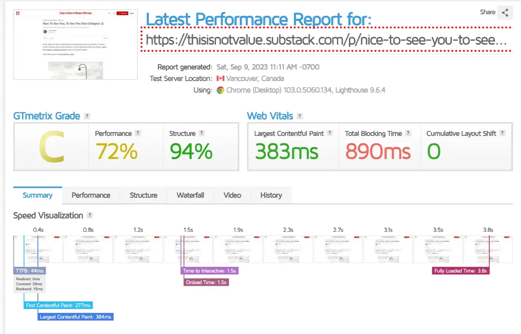View the History tab
Screen dimensions: 521x334
click(271, 195)
